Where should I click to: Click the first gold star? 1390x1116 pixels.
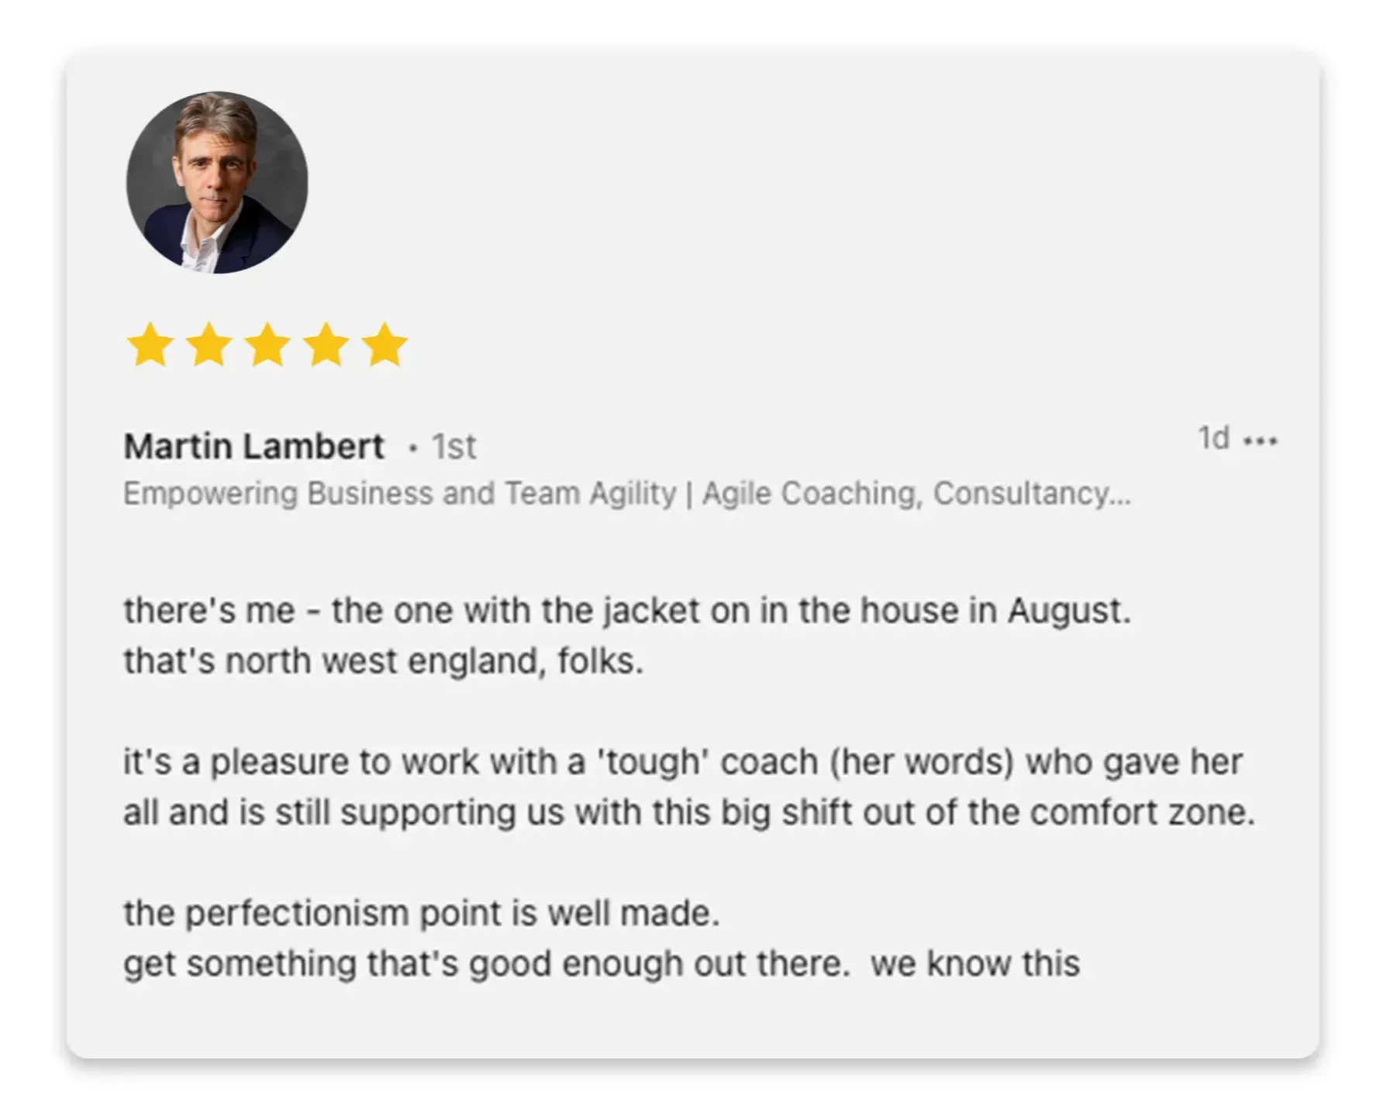pos(150,345)
